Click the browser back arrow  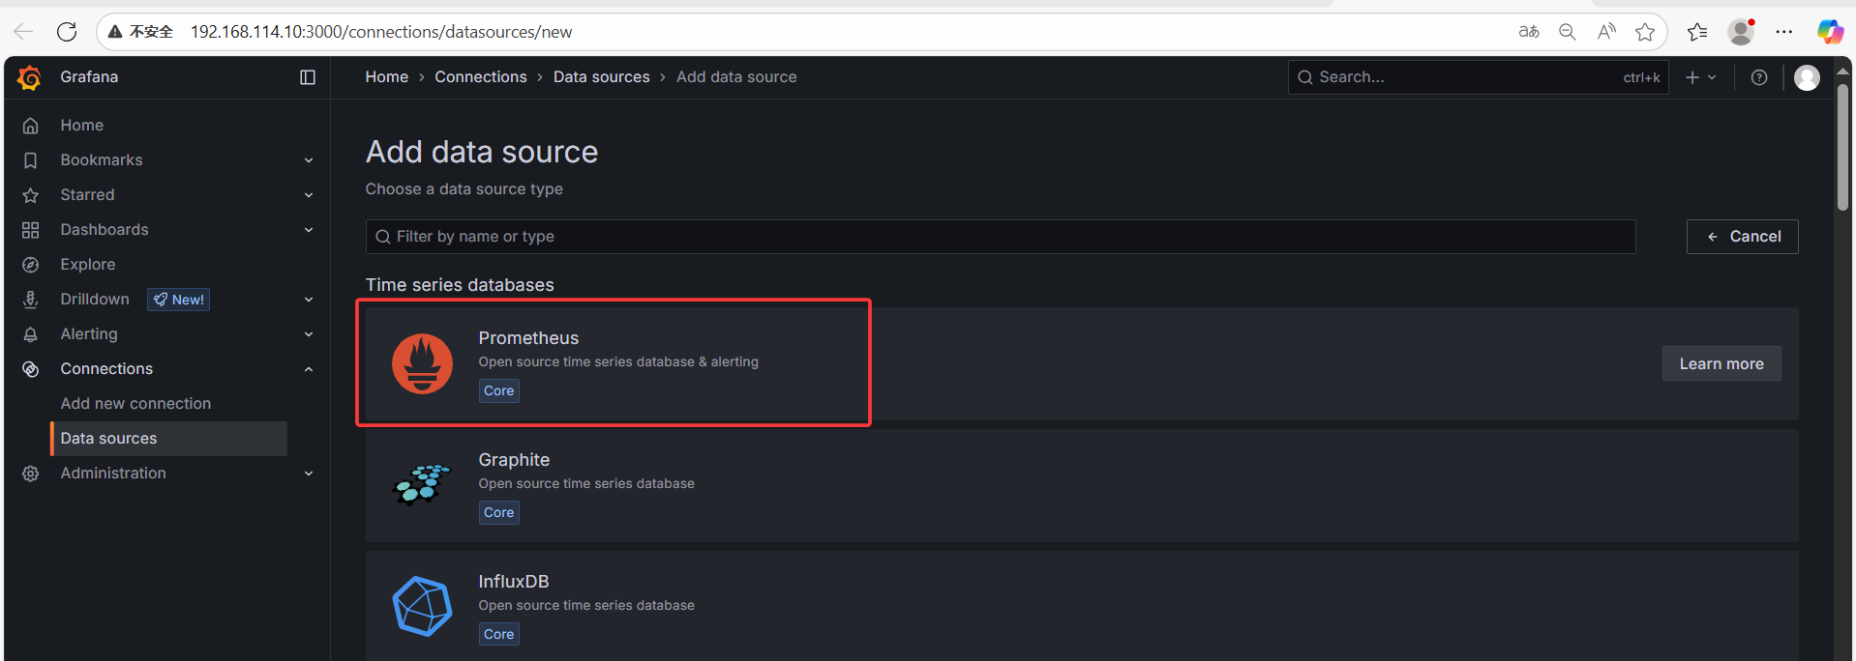[x=23, y=32]
